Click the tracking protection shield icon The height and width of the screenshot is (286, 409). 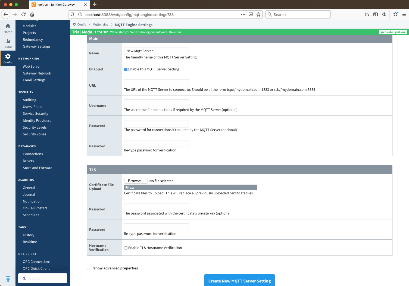72,14
